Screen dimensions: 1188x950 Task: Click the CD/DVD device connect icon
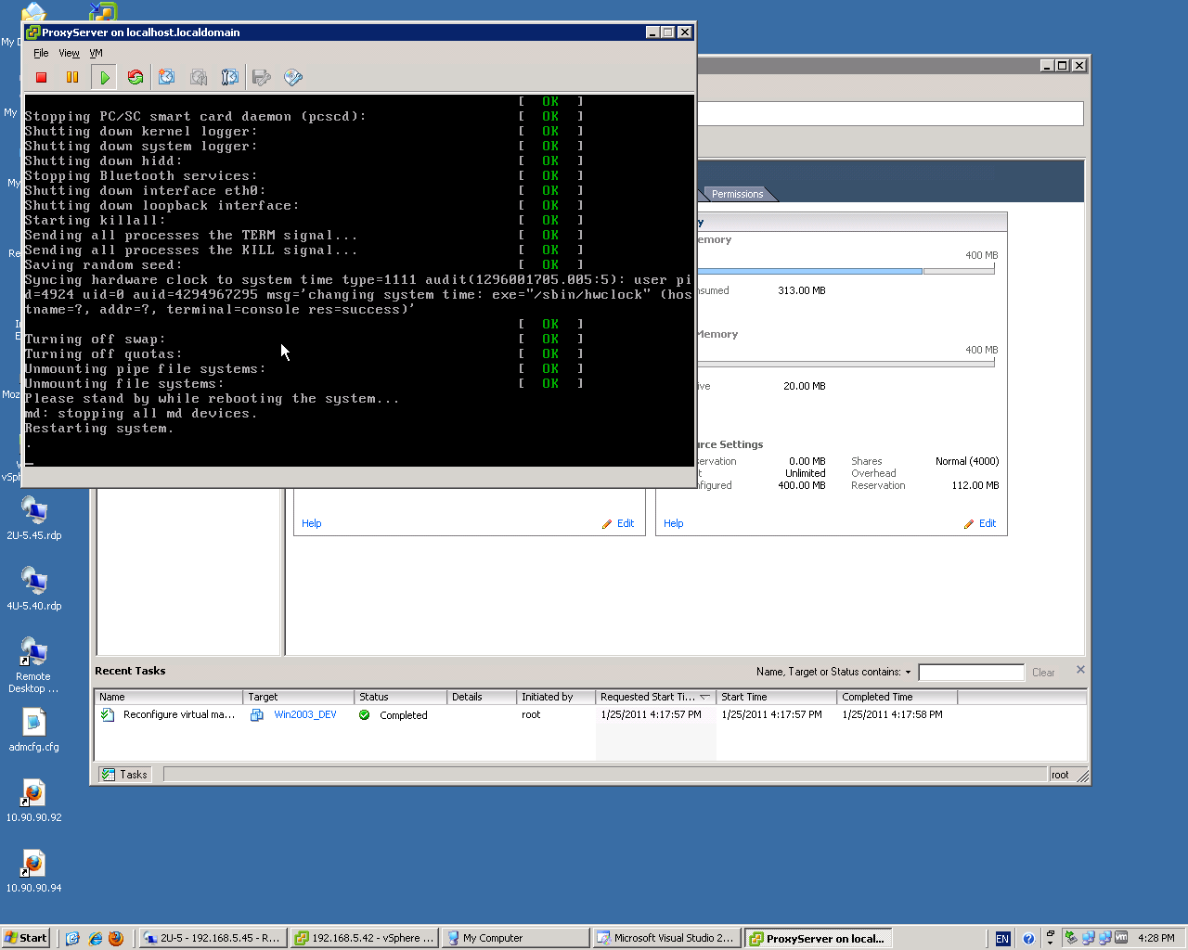(293, 78)
